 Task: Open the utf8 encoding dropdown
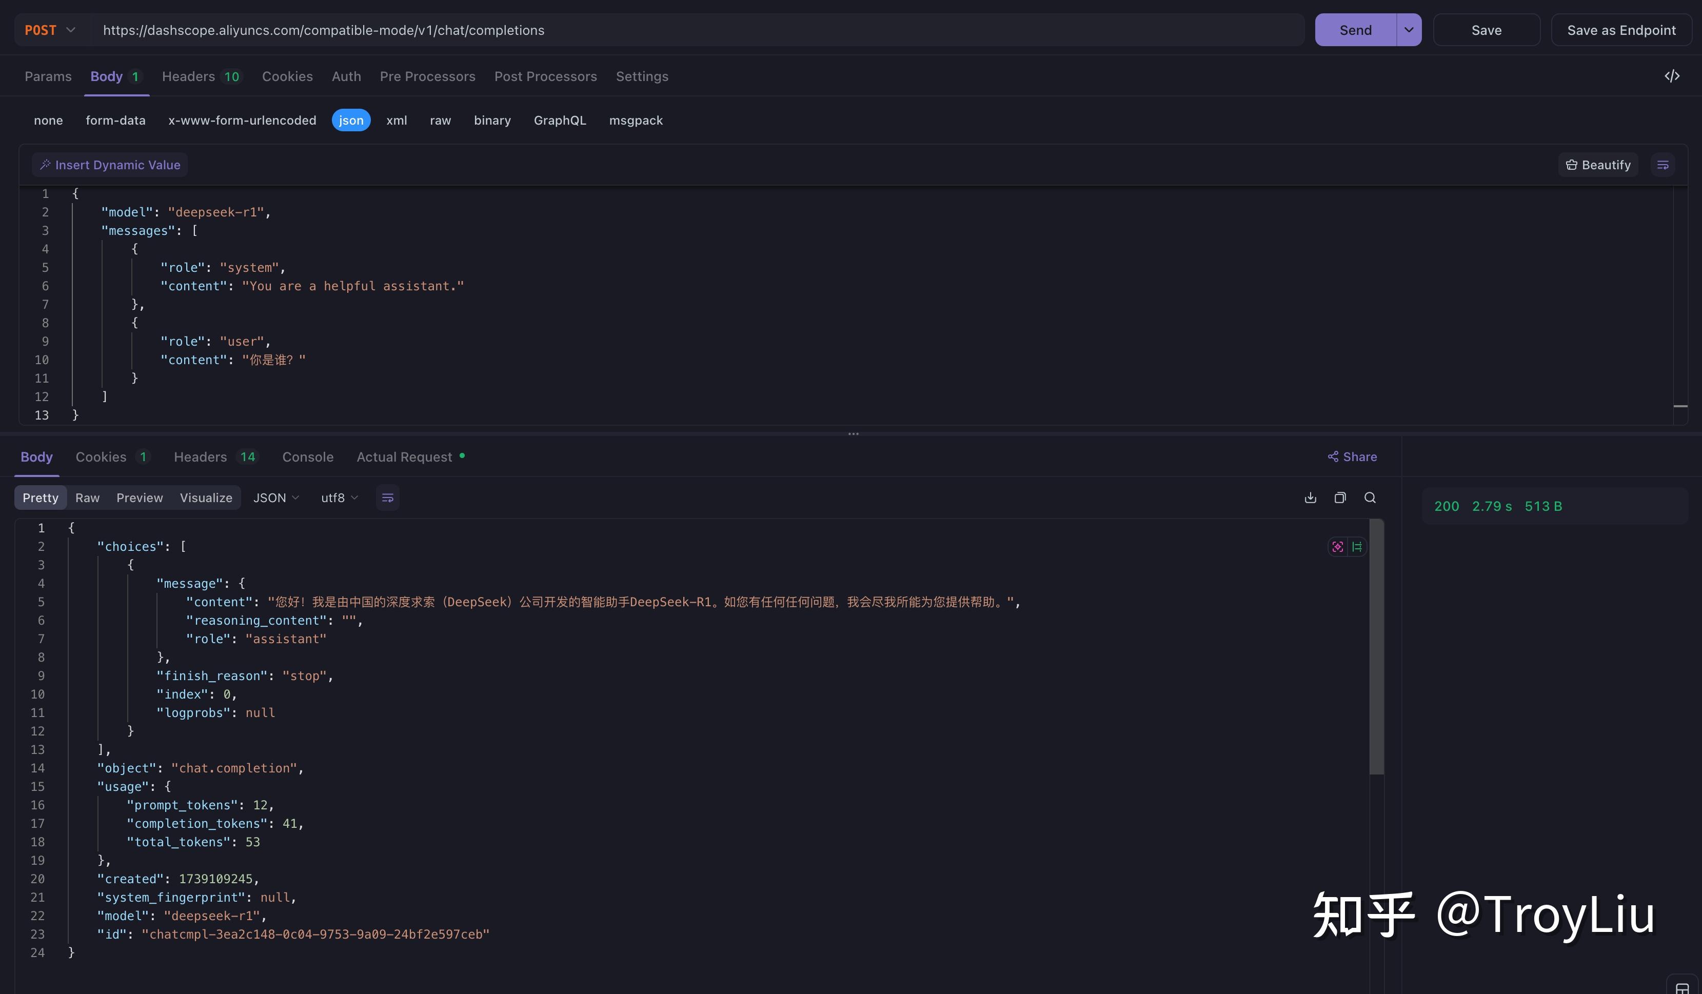click(x=339, y=498)
